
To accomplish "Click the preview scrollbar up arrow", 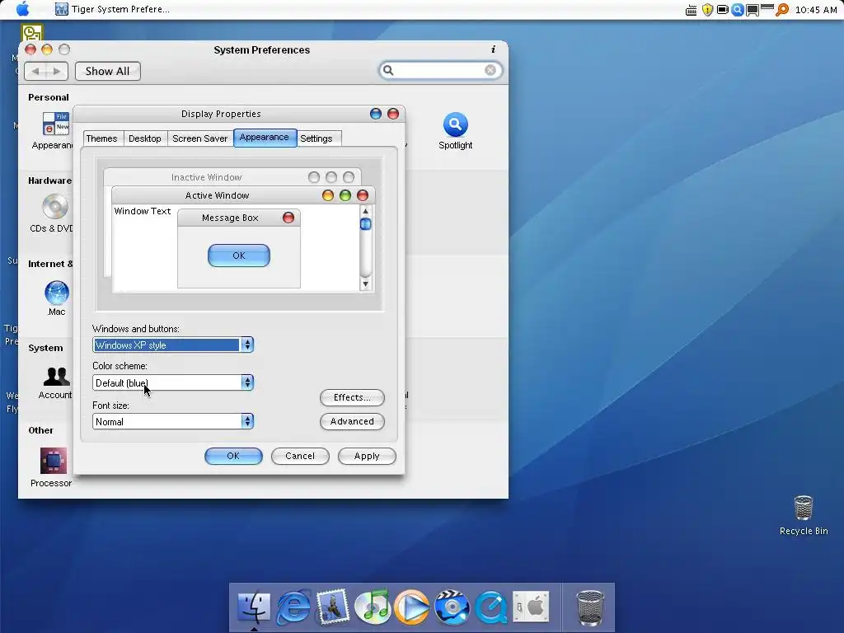I will coord(365,211).
